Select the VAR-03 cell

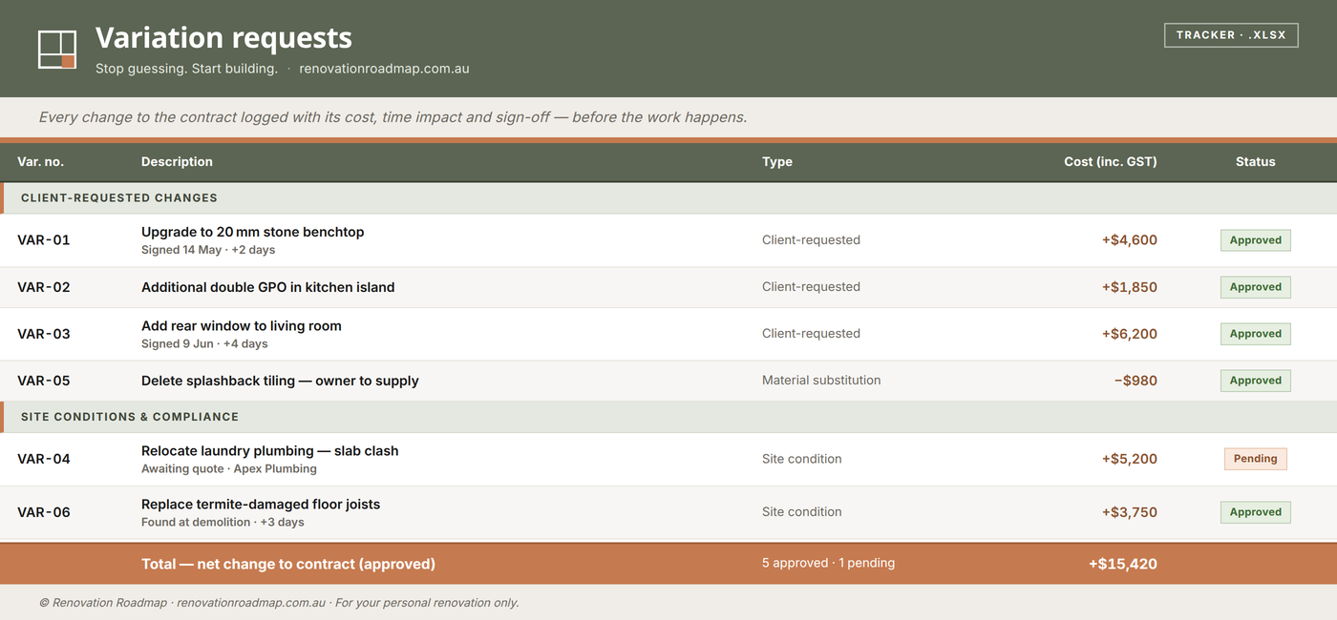pyautogui.click(x=44, y=334)
